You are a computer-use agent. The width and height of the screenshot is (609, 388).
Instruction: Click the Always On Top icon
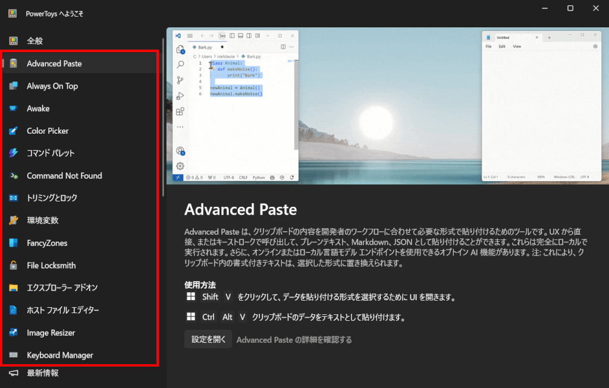(x=14, y=86)
